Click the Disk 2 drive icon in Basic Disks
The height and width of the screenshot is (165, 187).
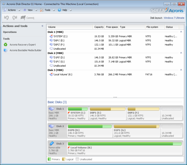[51, 126]
